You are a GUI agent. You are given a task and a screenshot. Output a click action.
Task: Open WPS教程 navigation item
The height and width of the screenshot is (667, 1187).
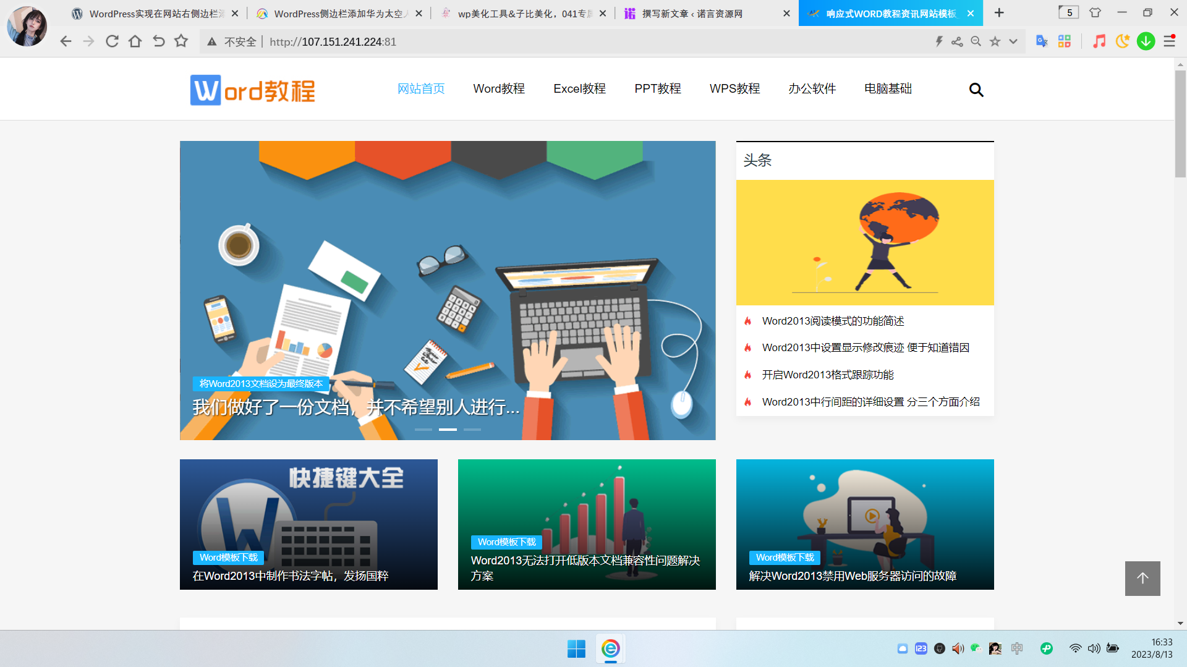pos(734,88)
